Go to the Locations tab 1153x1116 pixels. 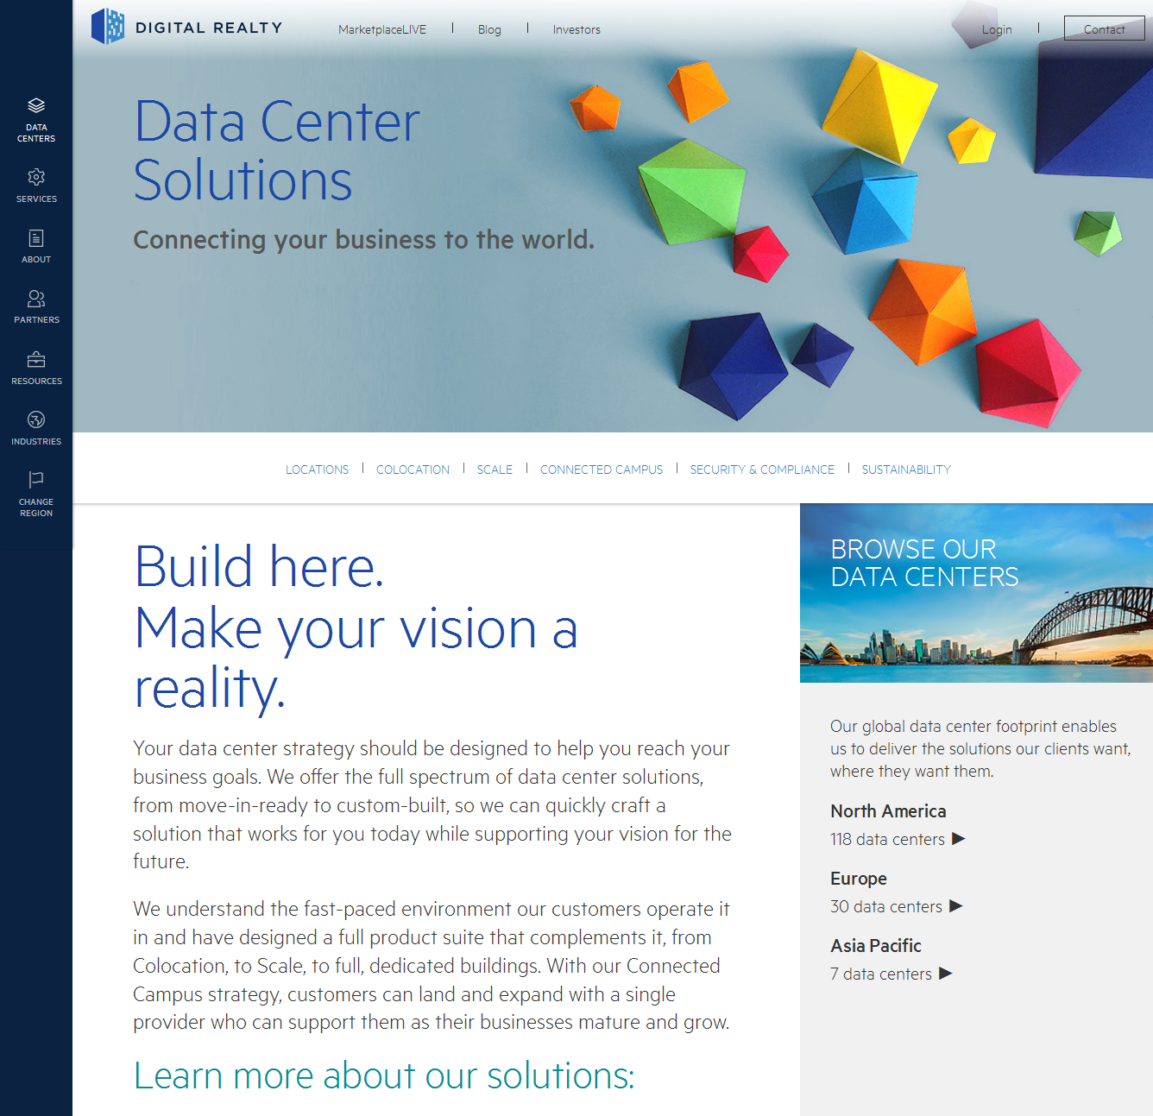[x=317, y=470]
